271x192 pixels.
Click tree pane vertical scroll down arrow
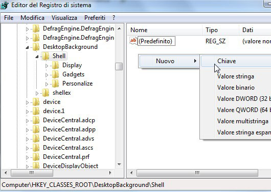pyautogui.click(x=119, y=164)
